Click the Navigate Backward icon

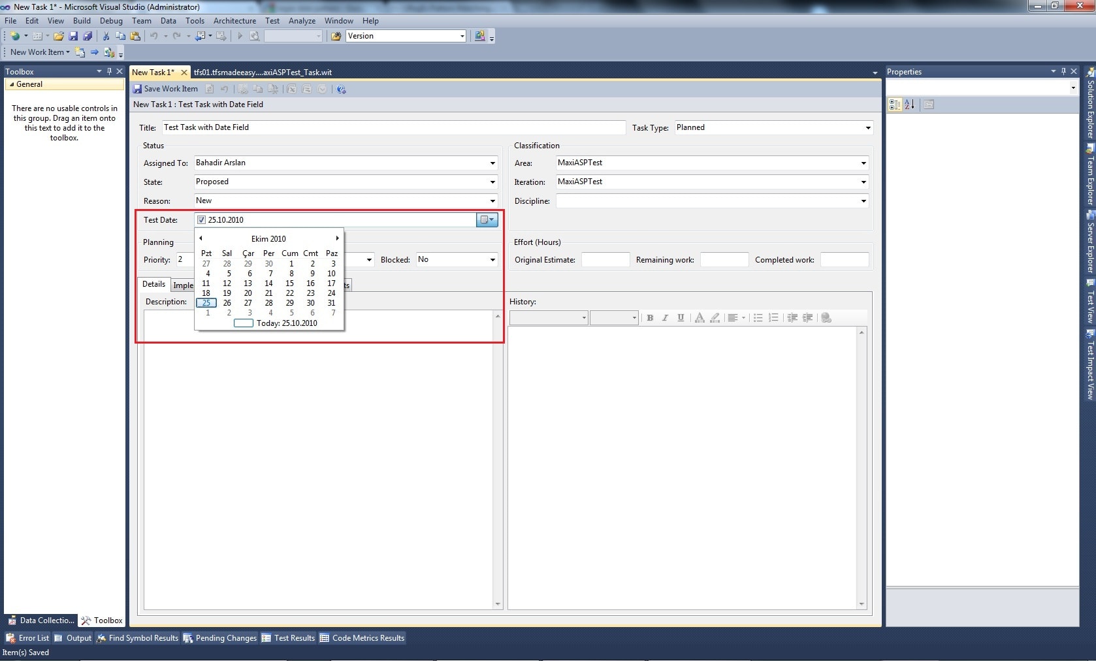click(x=201, y=36)
